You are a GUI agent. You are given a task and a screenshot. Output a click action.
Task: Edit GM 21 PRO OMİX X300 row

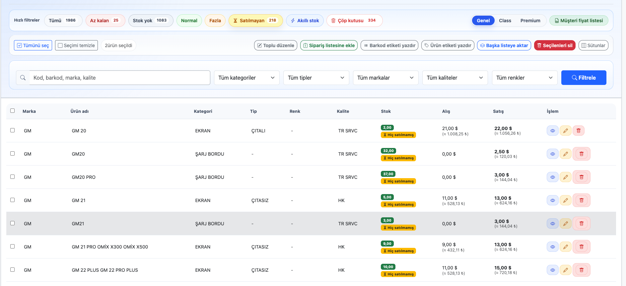tap(565, 247)
